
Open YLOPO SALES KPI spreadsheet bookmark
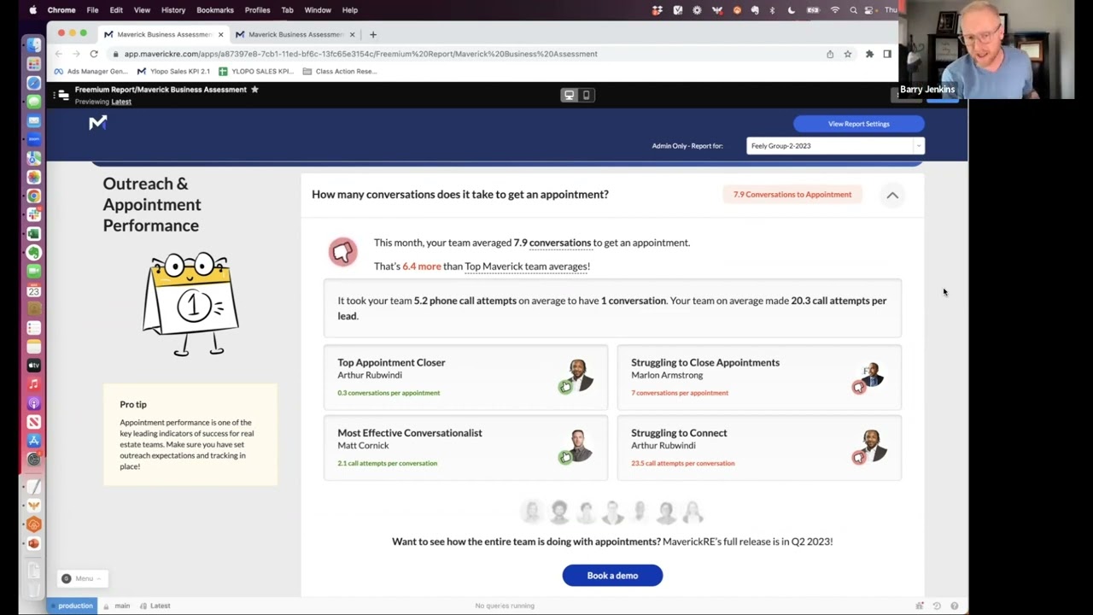pos(256,71)
